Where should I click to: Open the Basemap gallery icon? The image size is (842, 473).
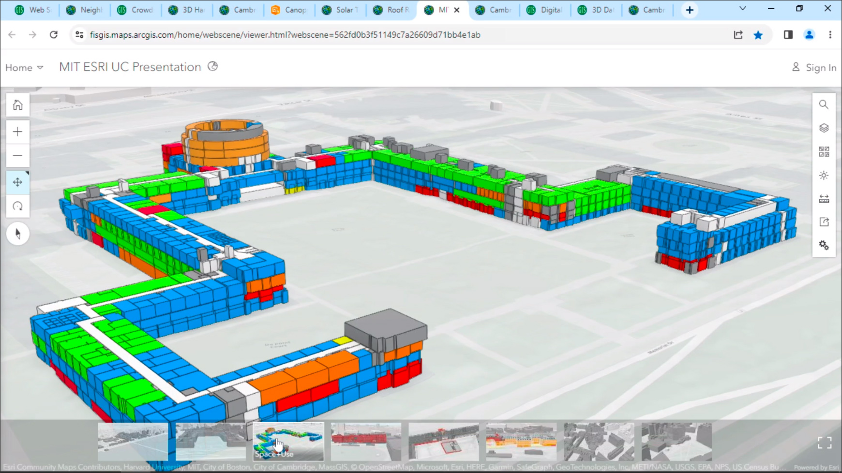pos(824,152)
